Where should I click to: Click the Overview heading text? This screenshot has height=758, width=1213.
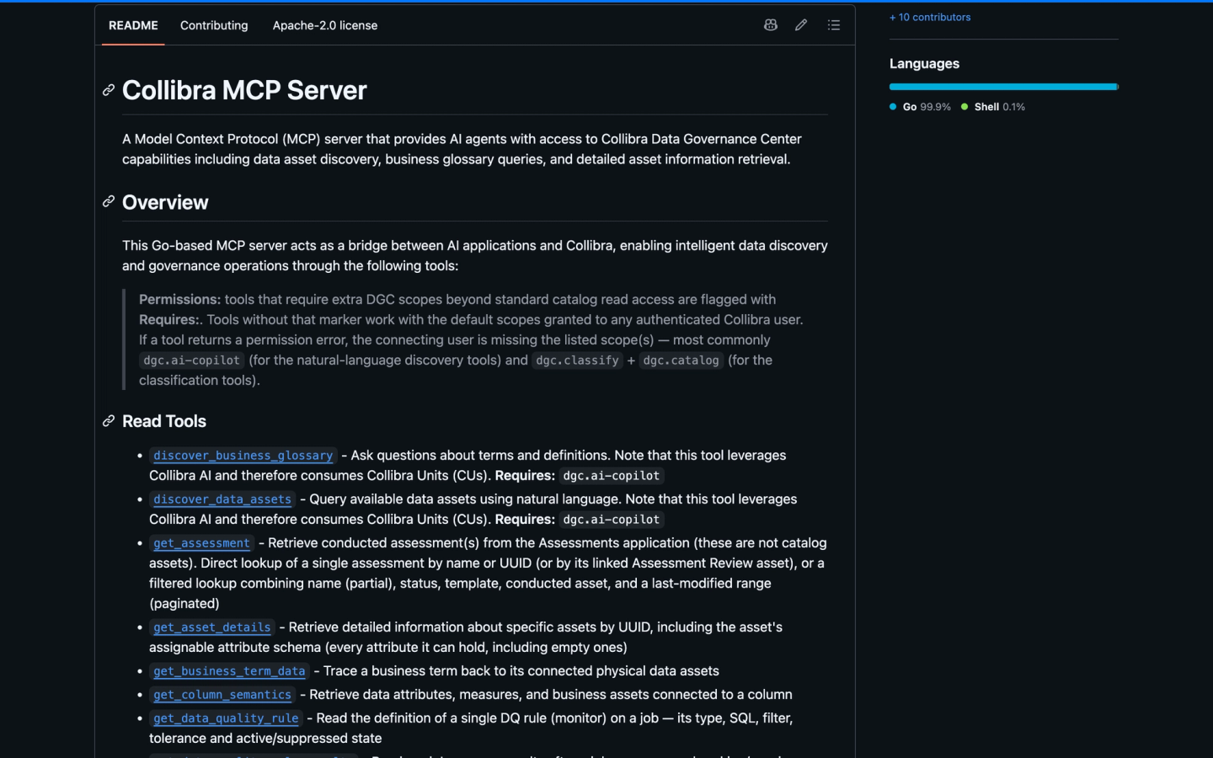pyautogui.click(x=165, y=202)
